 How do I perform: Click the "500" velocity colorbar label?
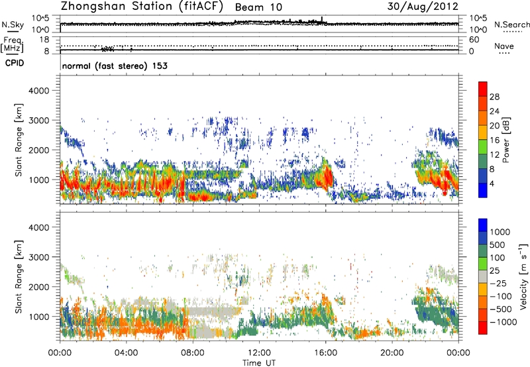pyautogui.click(x=498, y=244)
